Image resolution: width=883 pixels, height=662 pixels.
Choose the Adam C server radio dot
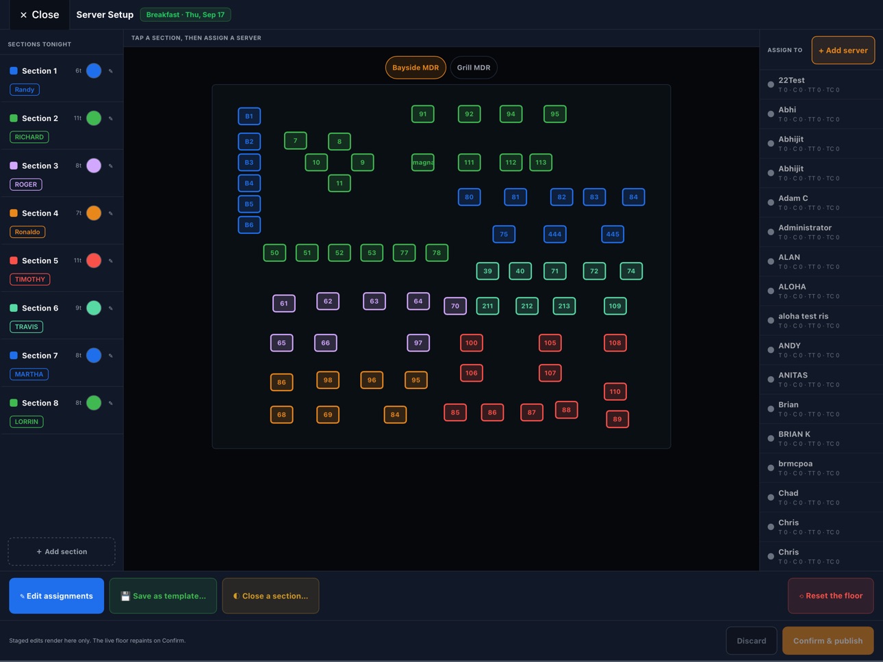(x=771, y=202)
